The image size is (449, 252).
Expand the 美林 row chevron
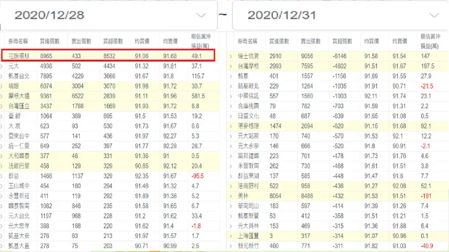point(231,196)
